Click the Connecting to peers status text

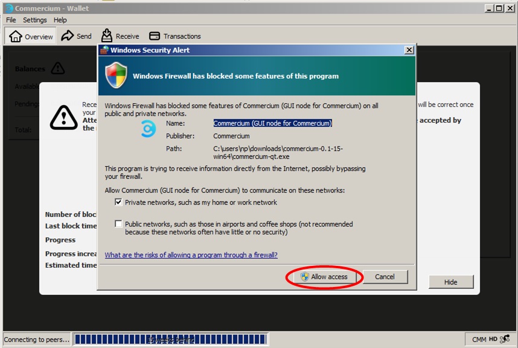point(37,340)
